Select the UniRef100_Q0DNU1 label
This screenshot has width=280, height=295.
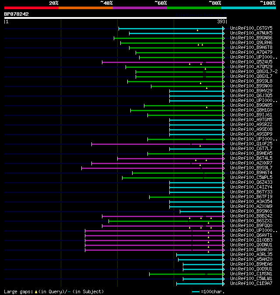[x=251, y=245]
